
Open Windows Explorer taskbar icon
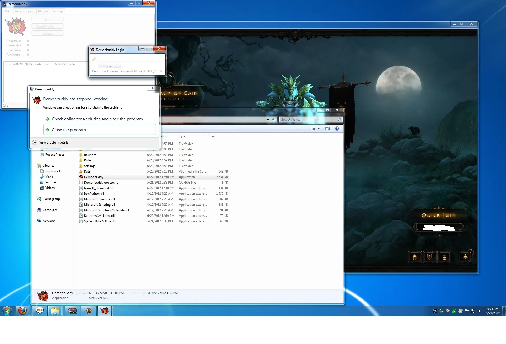tap(55, 311)
